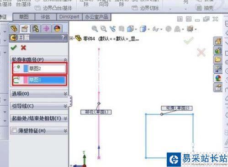Enable the 薄壁特征(H) checkbox
This screenshot has width=228, height=167.
click(14, 130)
